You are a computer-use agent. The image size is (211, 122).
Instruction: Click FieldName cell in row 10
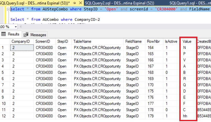click(134, 104)
